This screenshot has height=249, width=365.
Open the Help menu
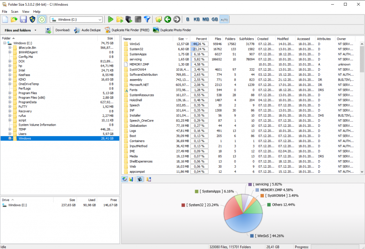pos(37,12)
